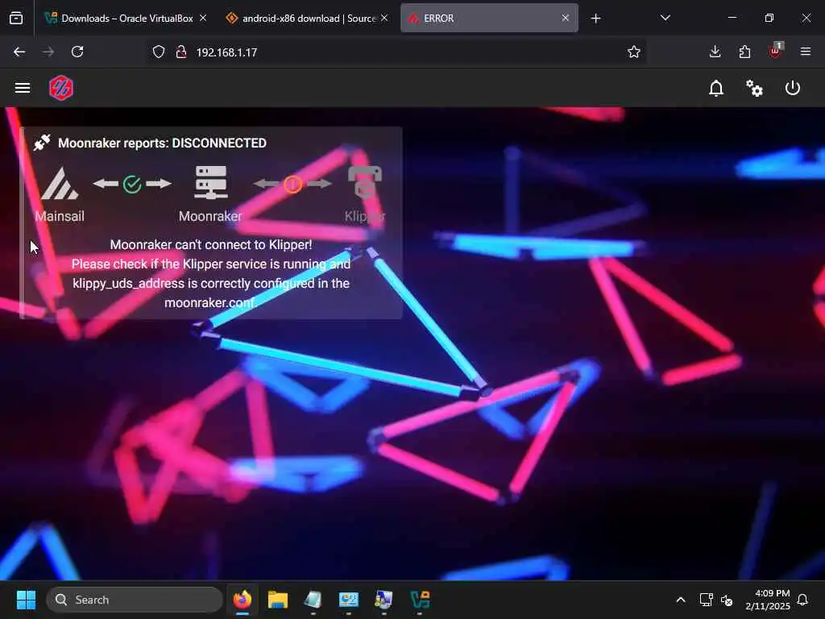Viewport: 825px width, 619px height.
Task: Click the insecure connection padlock icon
Action: click(x=181, y=52)
